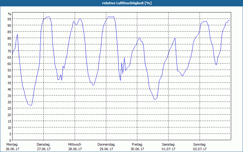This screenshot has width=243, height=152.
Task: Select the date '27.06.17'
Action: (44, 149)
